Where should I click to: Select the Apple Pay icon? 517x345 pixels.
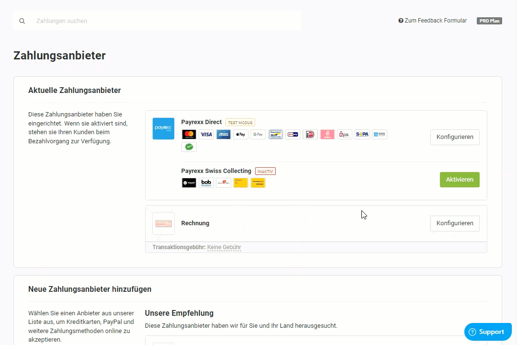tap(241, 135)
